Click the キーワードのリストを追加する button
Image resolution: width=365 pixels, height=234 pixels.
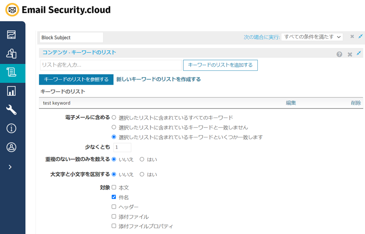[220, 65]
